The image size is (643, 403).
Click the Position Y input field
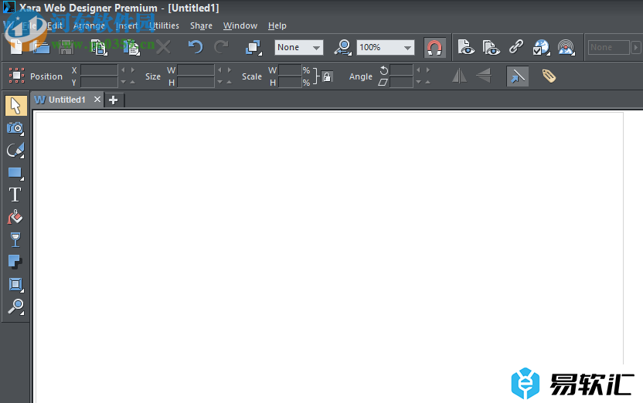[x=99, y=83]
